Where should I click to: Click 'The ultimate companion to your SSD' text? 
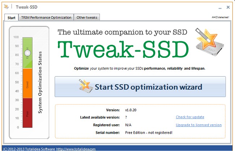pos(123,32)
